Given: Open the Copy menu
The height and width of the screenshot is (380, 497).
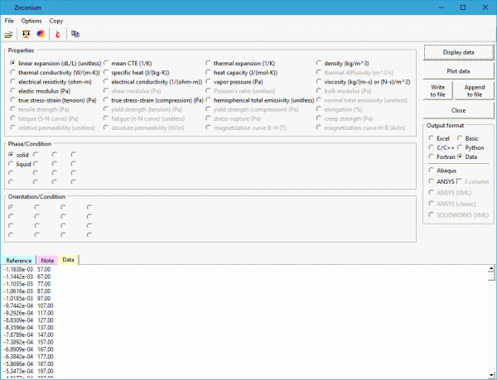Looking at the screenshot, I should 56,21.
